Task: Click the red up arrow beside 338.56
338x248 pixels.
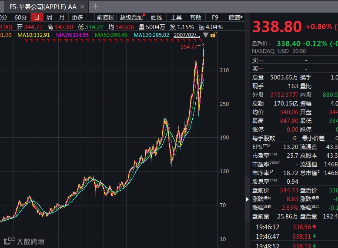Action: click(314, 226)
